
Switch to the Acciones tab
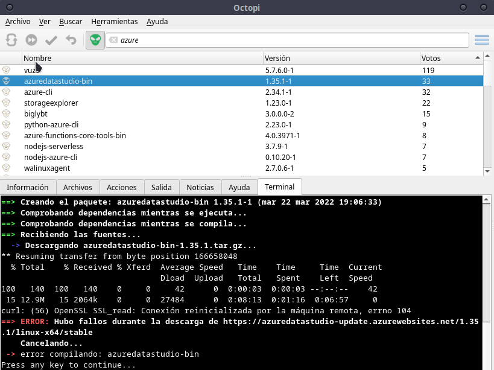[122, 187]
